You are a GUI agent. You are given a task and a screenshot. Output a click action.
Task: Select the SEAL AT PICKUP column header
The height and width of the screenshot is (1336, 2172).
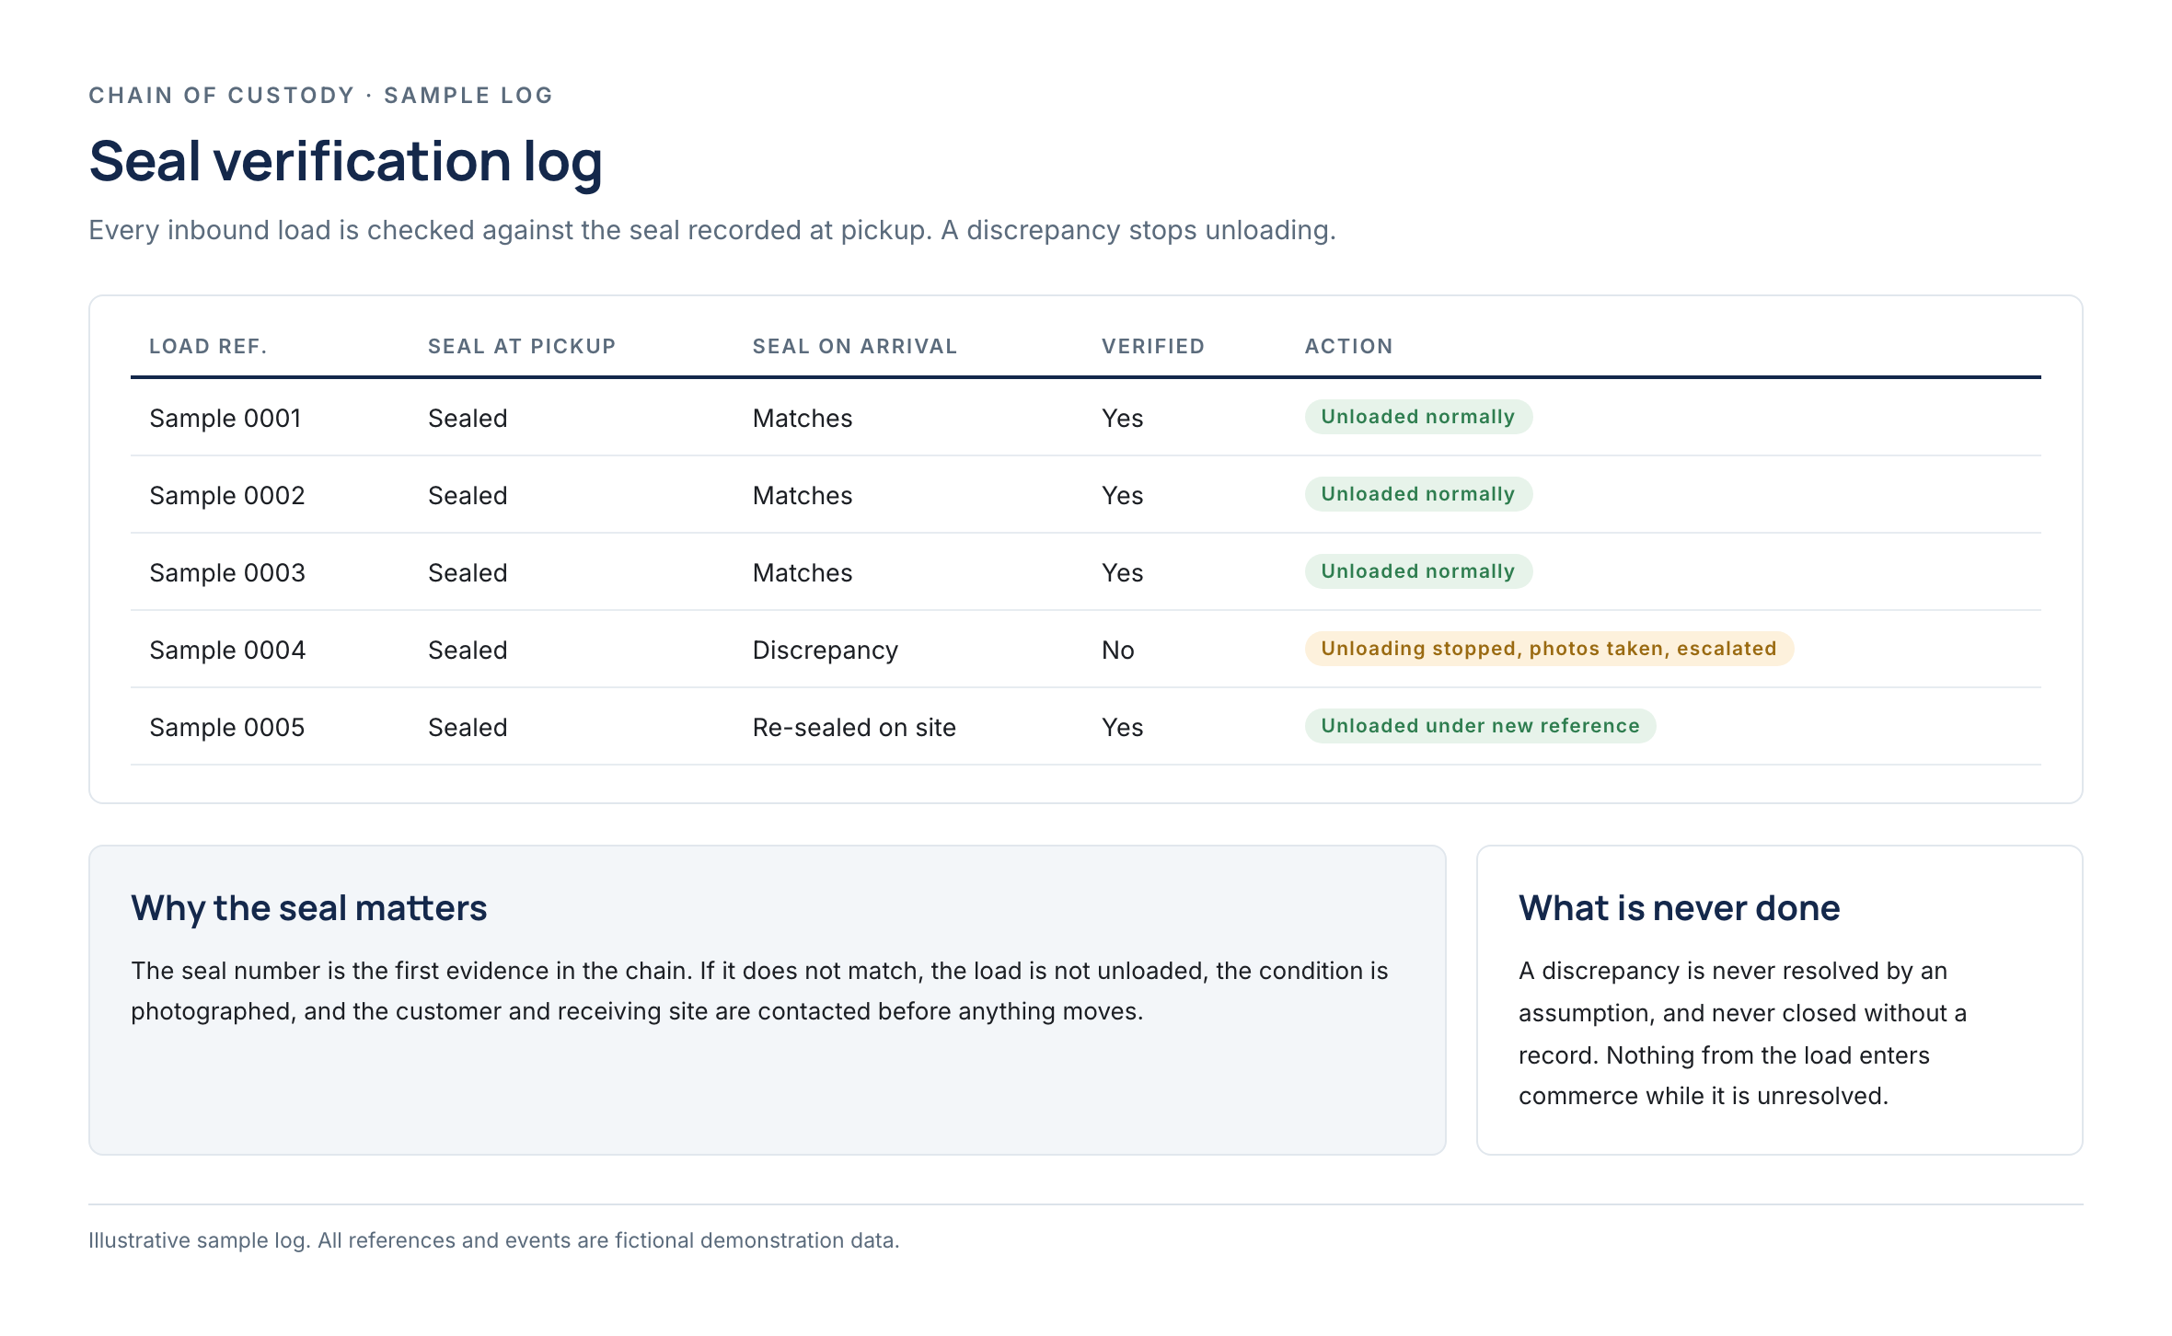pos(522,346)
